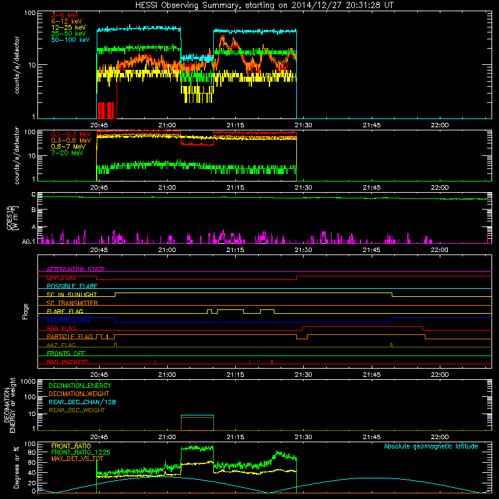This screenshot has width=499, height=499.
Task: Click the 12-25 keV legend label
Action: point(68,27)
